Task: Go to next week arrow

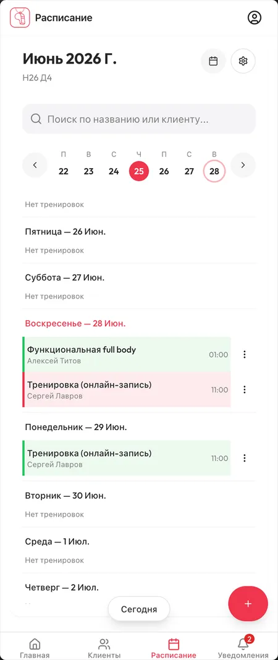Action: pyautogui.click(x=243, y=166)
